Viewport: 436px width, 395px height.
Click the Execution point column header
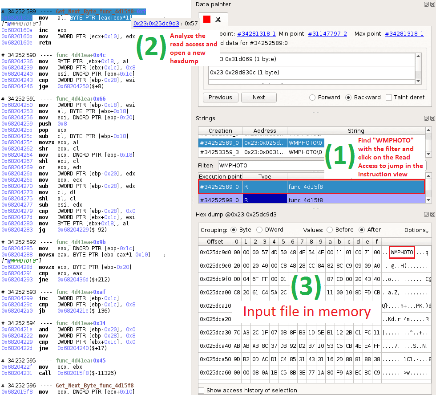click(220, 176)
